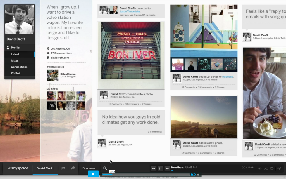This screenshot has width=286, height=179.
Task: Open 3 Comments on the cold climates post
Action: click(x=155, y=132)
